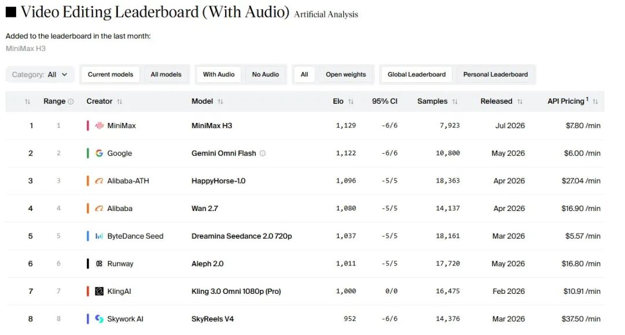The height and width of the screenshot is (335, 625).
Task: Switch to All models view
Action: [166, 75]
